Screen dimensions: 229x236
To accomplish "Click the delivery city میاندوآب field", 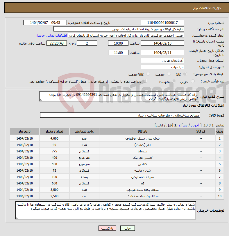I will 162,67.
